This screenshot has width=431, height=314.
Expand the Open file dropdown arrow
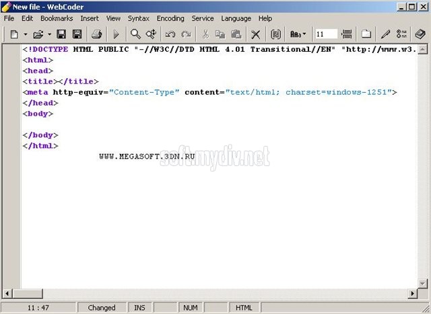pos(49,34)
